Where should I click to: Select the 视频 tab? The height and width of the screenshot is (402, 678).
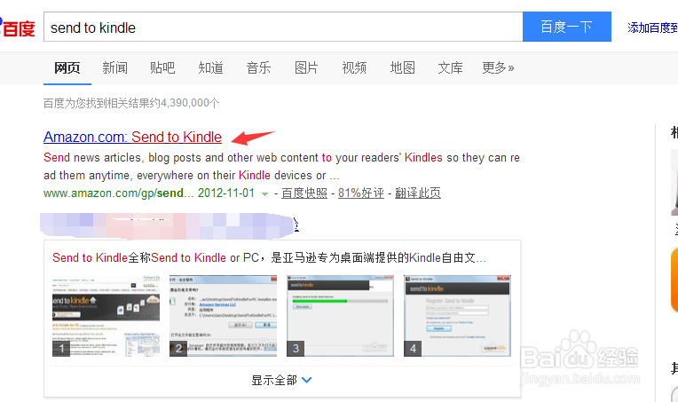[355, 67]
